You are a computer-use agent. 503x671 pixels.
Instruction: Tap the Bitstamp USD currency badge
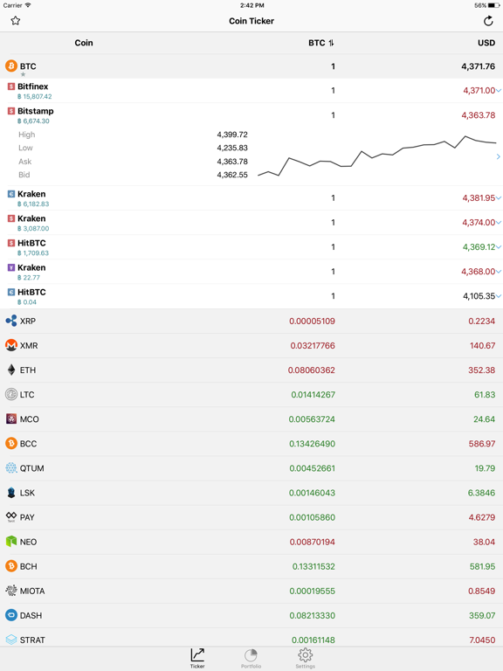[11, 111]
